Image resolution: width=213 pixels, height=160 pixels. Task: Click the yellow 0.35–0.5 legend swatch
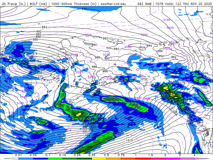[x=99, y=159]
